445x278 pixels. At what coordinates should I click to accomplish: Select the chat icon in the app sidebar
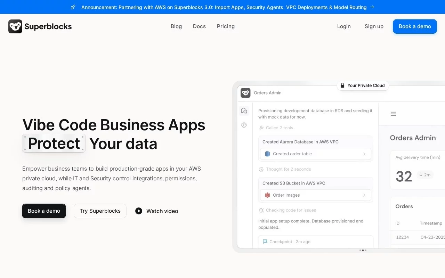(244, 111)
